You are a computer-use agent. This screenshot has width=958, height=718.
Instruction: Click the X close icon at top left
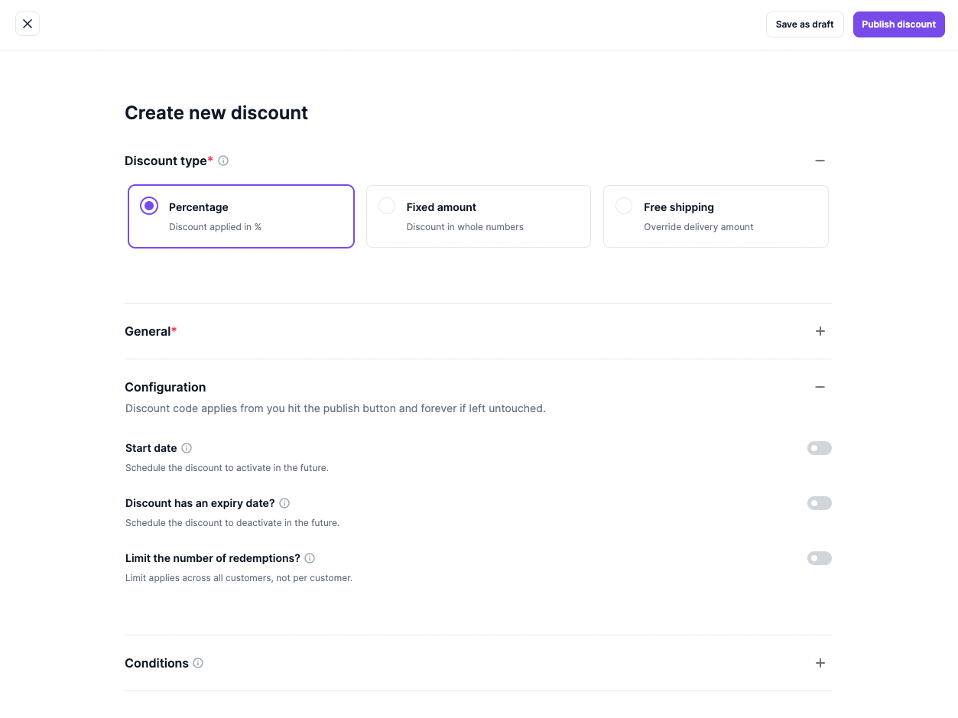coord(28,24)
